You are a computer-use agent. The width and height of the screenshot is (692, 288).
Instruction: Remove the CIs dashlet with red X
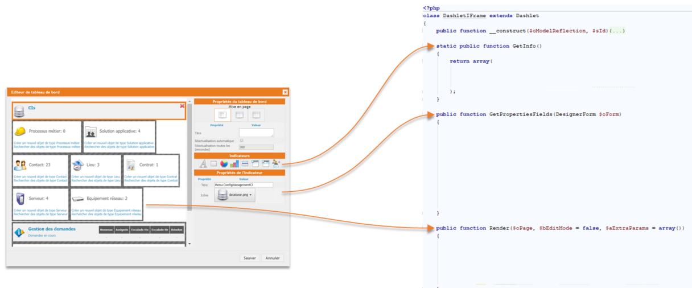pos(182,106)
